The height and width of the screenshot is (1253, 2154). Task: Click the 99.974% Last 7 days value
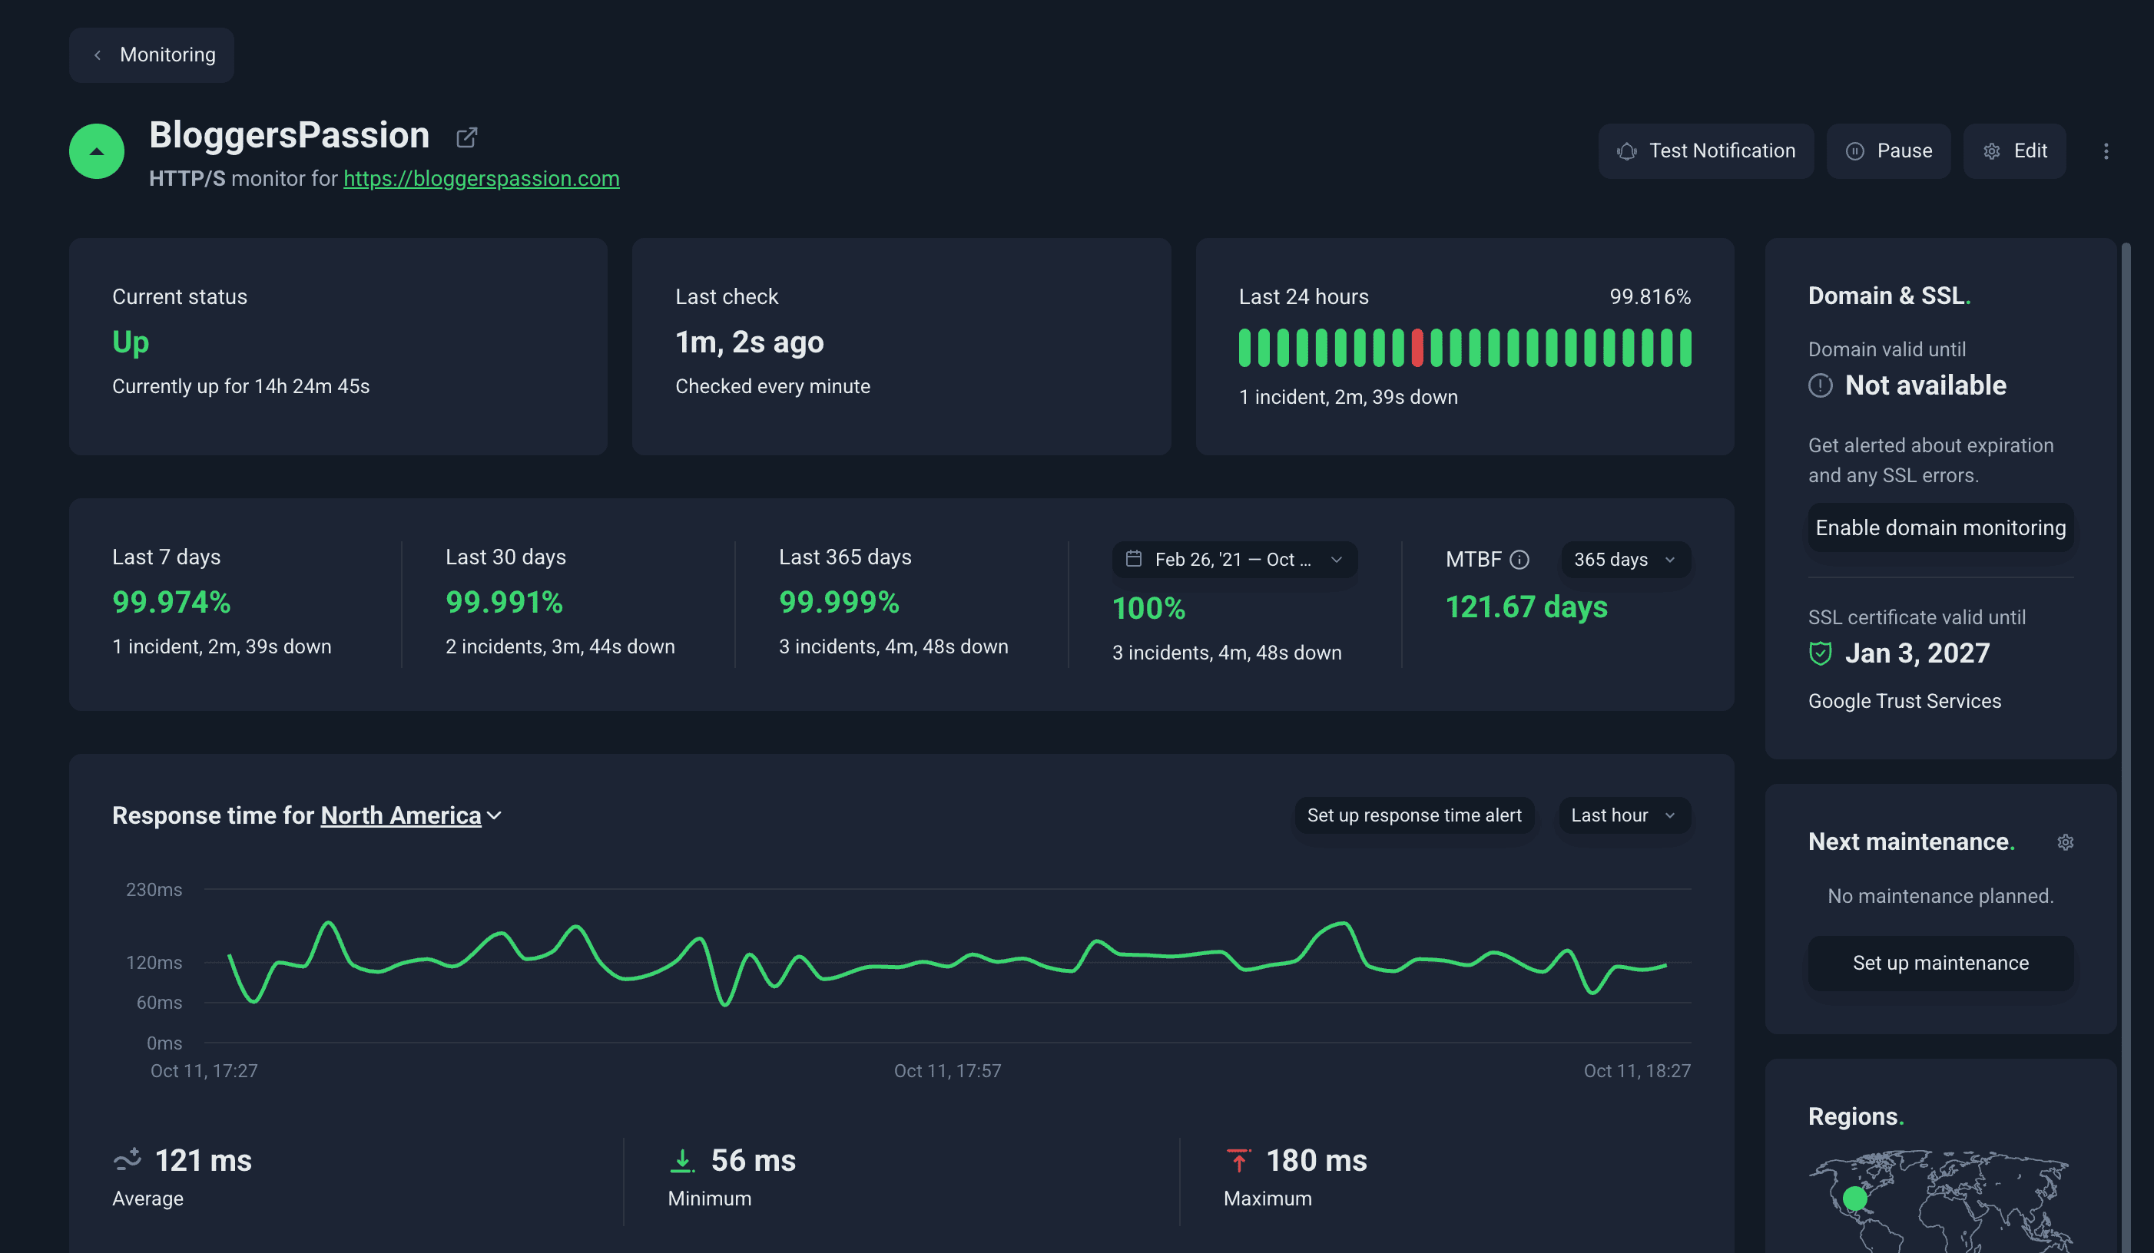[x=171, y=602]
